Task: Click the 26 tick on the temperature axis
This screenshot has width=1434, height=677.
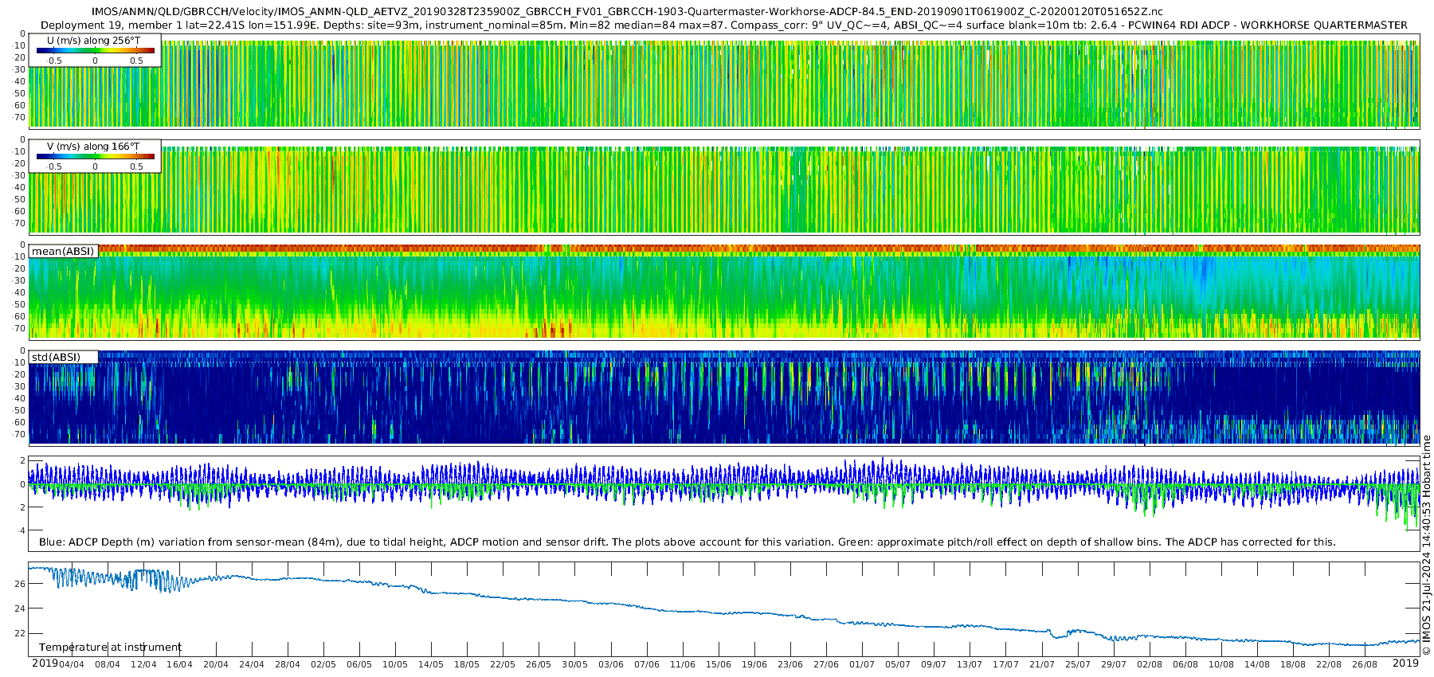Action: [x=20, y=584]
